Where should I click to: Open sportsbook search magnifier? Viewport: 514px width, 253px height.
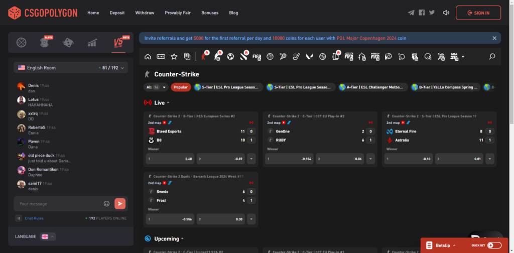(492, 56)
